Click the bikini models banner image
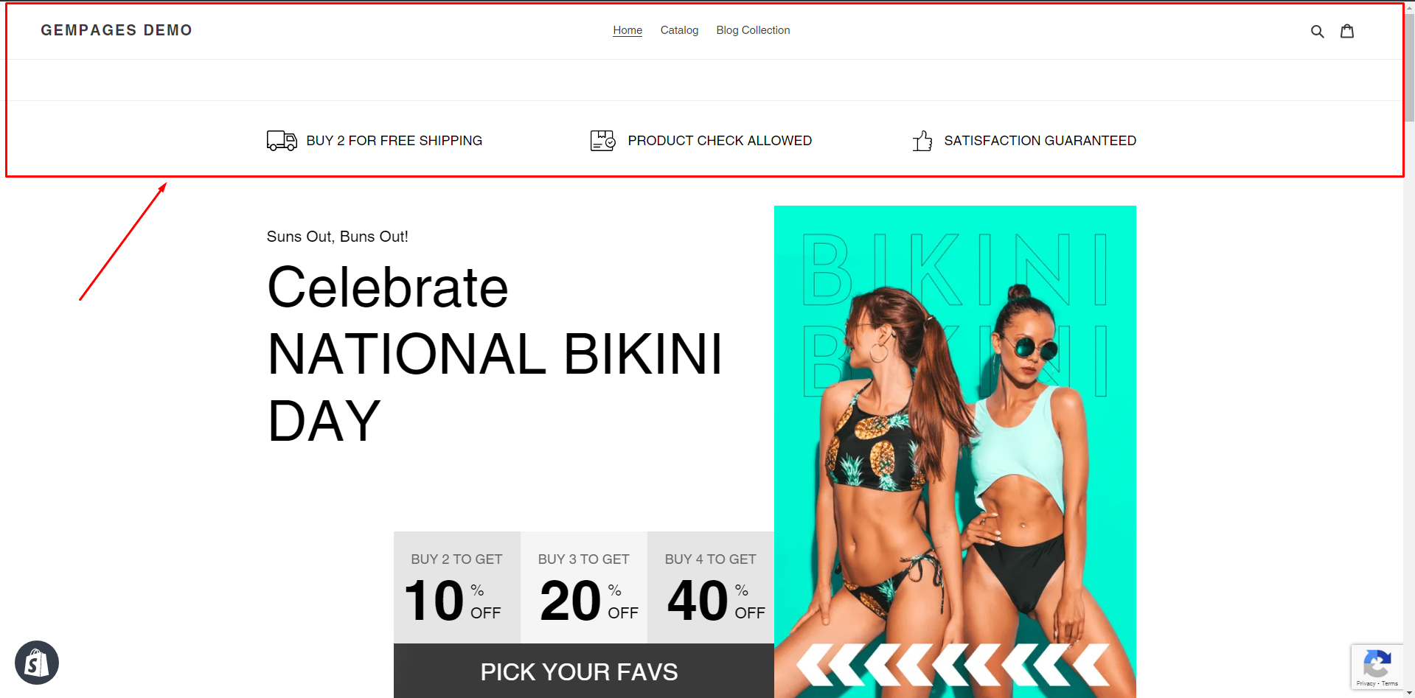Screen dimensions: 1415x698 [955, 451]
